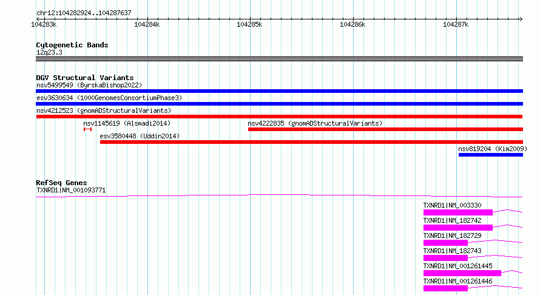Select the TXNRD1|NM_001261446 exon block
Screen dimensions: 540x295
pyautogui.click(x=445, y=288)
